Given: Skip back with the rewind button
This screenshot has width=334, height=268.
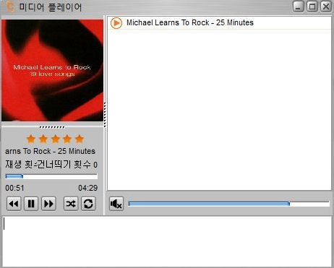Looking at the screenshot, I should pyautogui.click(x=14, y=204).
